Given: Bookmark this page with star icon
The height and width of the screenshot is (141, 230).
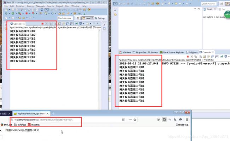Looking at the screenshot, I should coord(135,120).
